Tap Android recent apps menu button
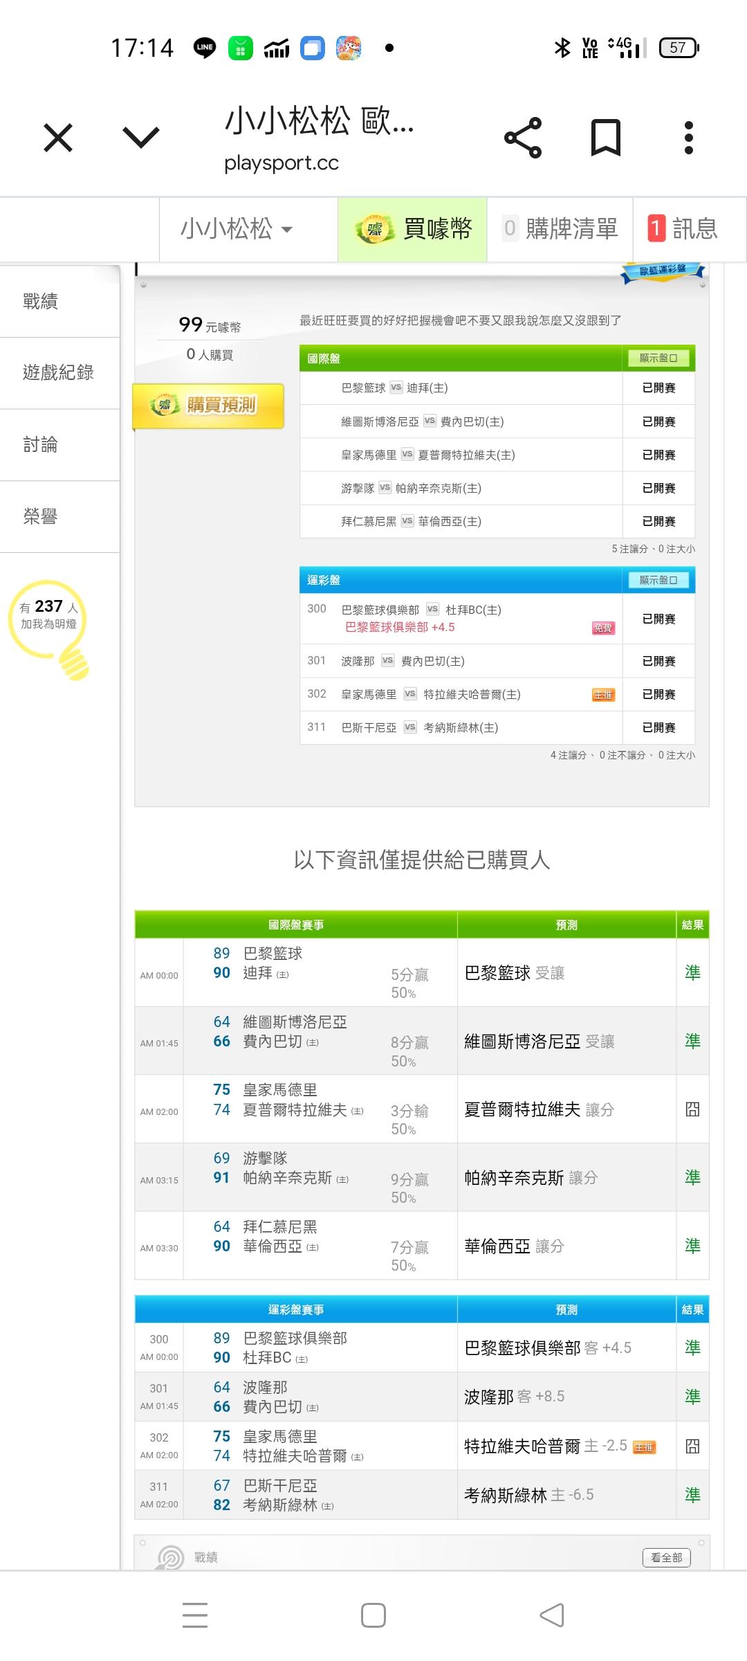 [195, 1615]
